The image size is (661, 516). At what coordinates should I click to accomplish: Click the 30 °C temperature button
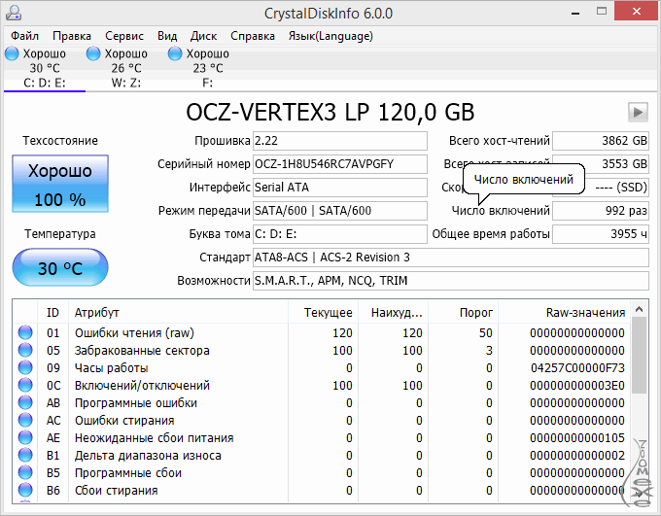pyautogui.click(x=59, y=268)
